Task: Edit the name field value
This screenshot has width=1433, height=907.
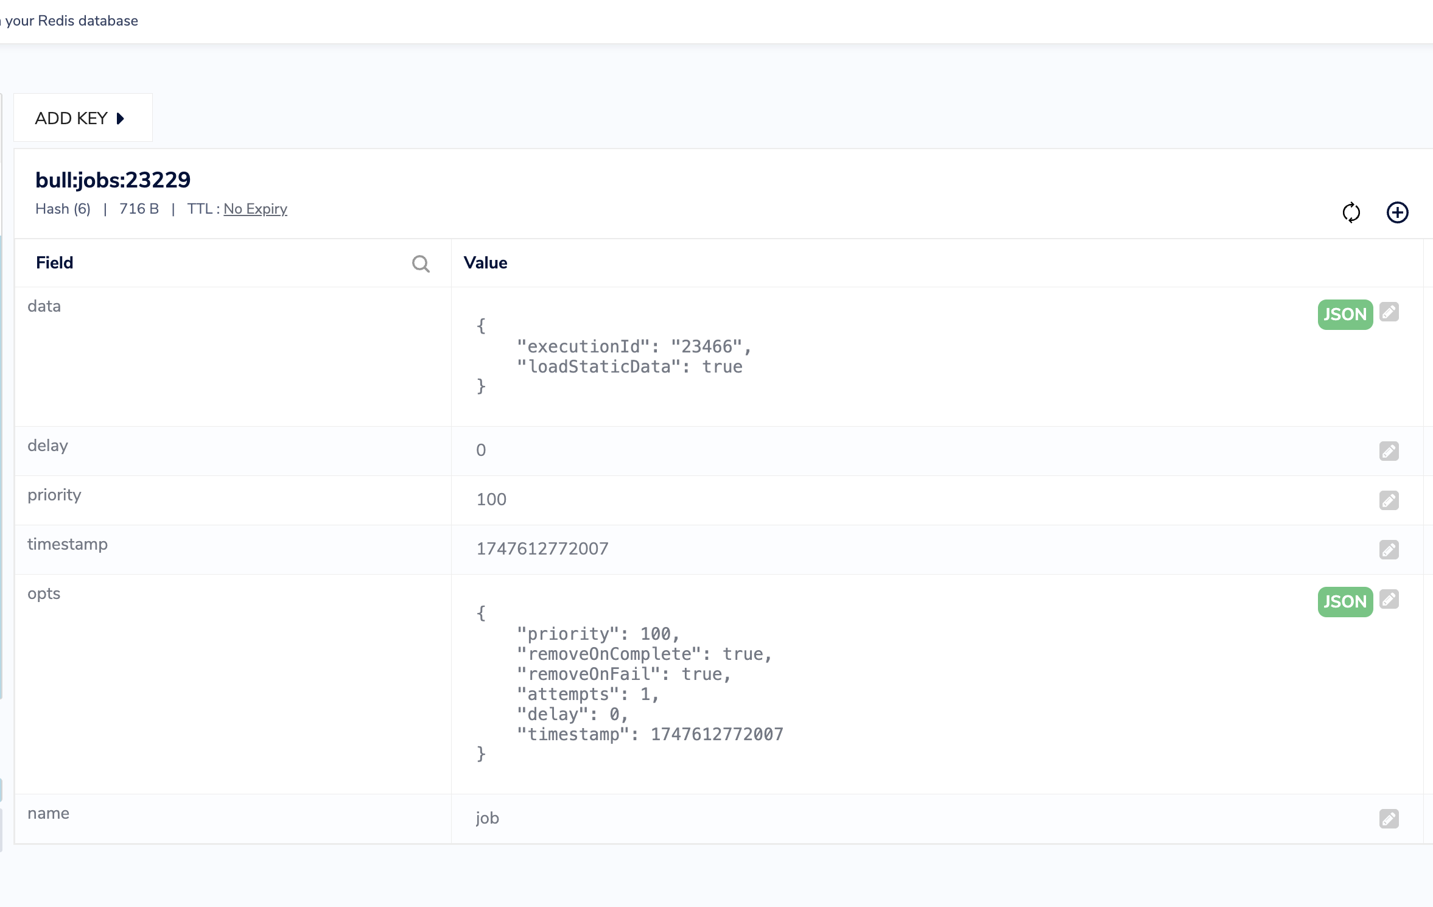Action: pyautogui.click(x=1389, y=819)
